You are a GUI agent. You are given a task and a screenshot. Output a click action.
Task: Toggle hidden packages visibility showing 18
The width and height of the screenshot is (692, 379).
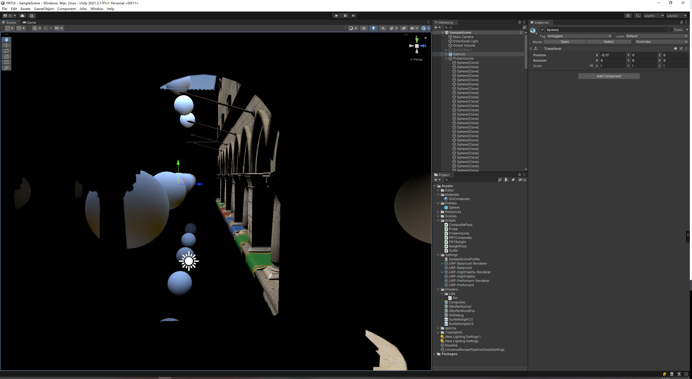click(522, 180)
